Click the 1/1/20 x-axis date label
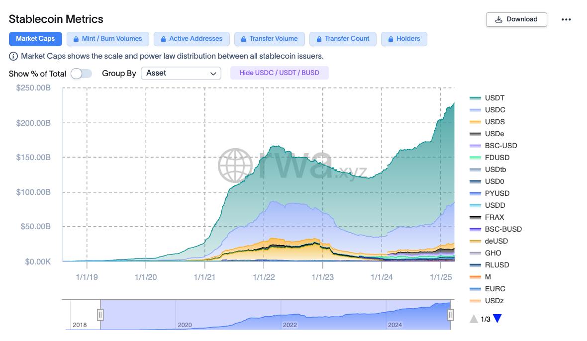Viewport: 587px width, 341px height. (146, 277)
